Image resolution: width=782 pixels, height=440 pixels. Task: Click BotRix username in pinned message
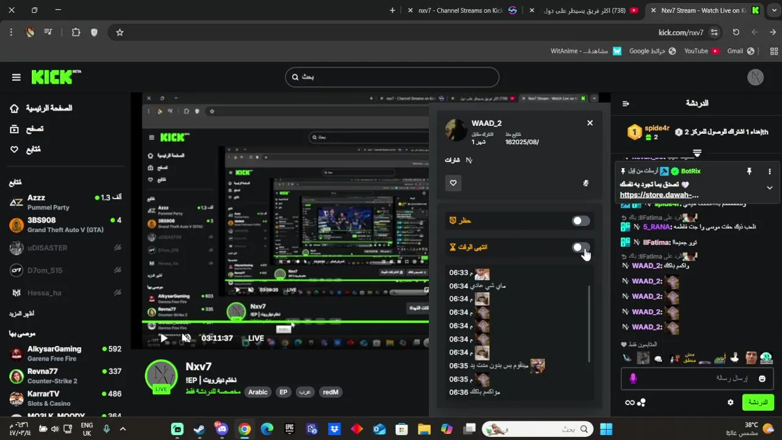pos(690,172)
